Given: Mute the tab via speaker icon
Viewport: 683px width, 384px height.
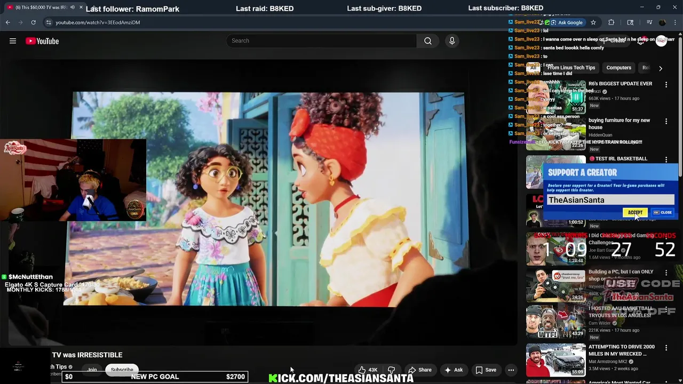Looking at the screenshot, I should tap(73, 7).
